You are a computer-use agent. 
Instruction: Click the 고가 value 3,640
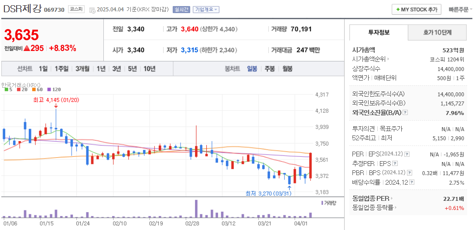coord(190,29)
